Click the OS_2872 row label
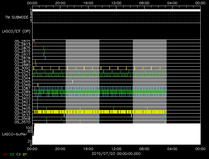The width and height of the screenshot is (209, 159). (x=22, y=41)
